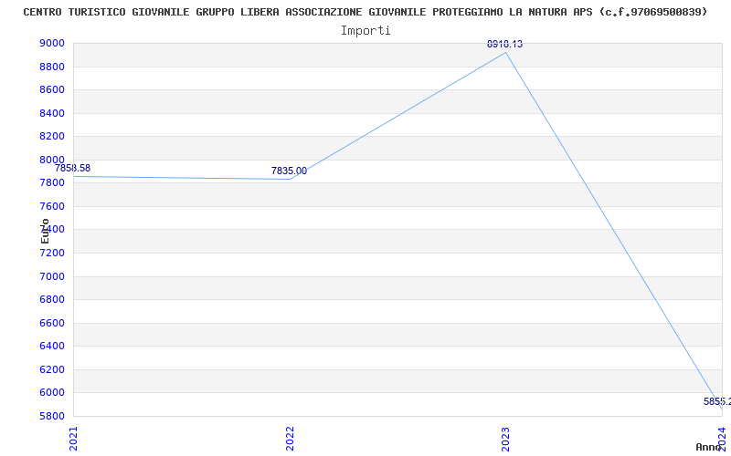
Task: Click the 8000 y-axis tick label
Action: [52, 160]
